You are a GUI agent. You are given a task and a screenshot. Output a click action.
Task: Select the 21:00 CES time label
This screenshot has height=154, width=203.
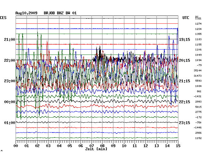click(10, 39)
